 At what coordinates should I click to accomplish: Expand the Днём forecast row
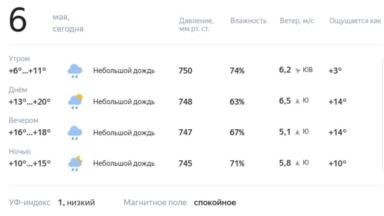18,90
